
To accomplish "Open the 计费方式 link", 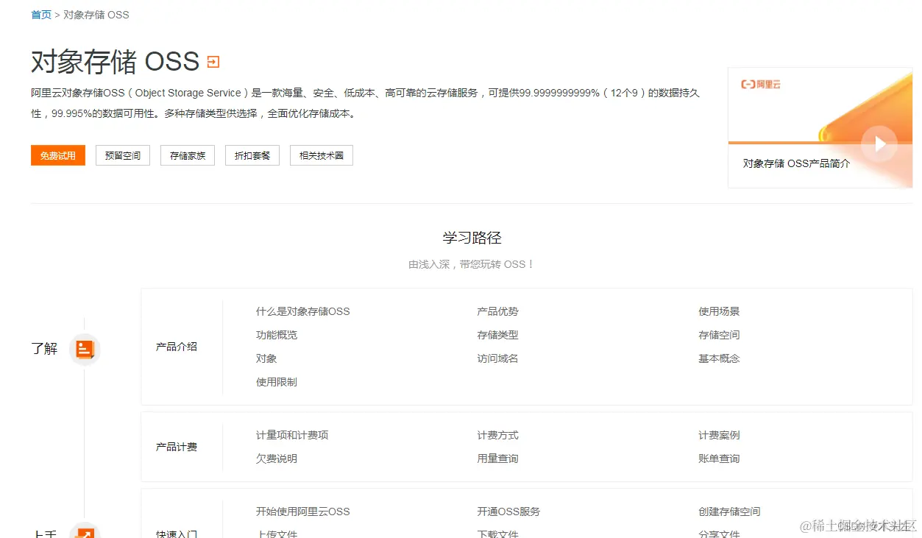I will 497,435.
